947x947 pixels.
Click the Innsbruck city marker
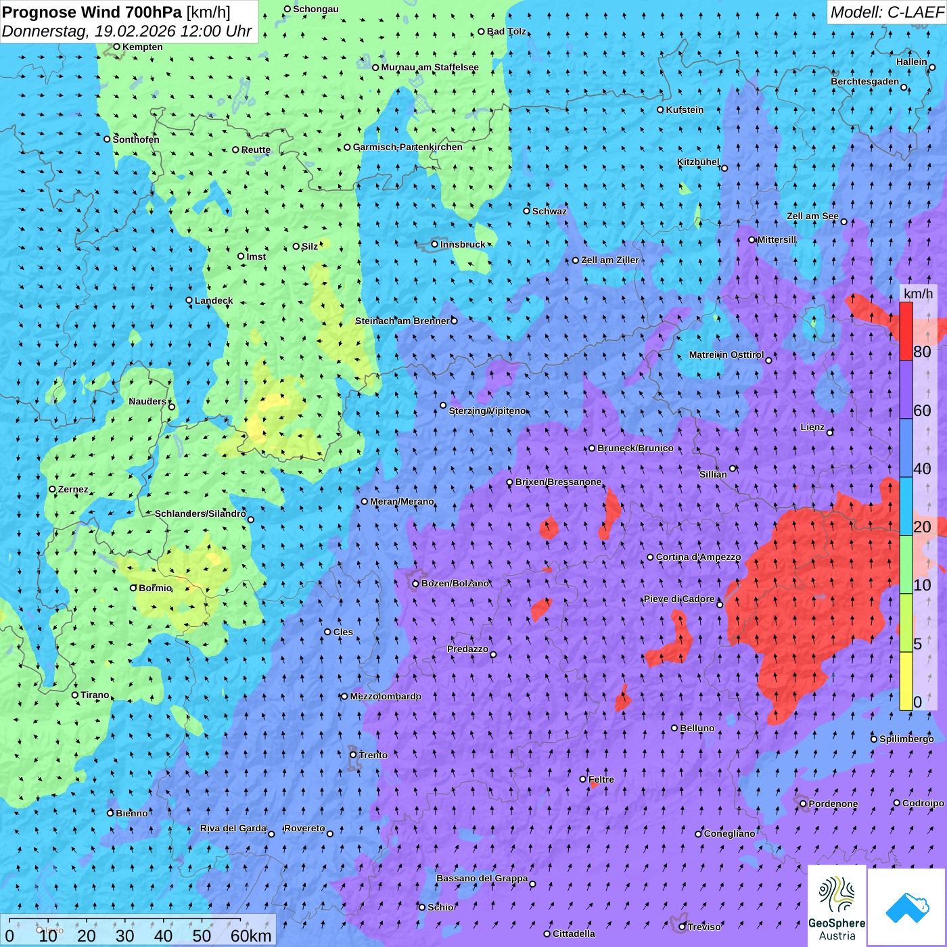(x=435, y=244)
